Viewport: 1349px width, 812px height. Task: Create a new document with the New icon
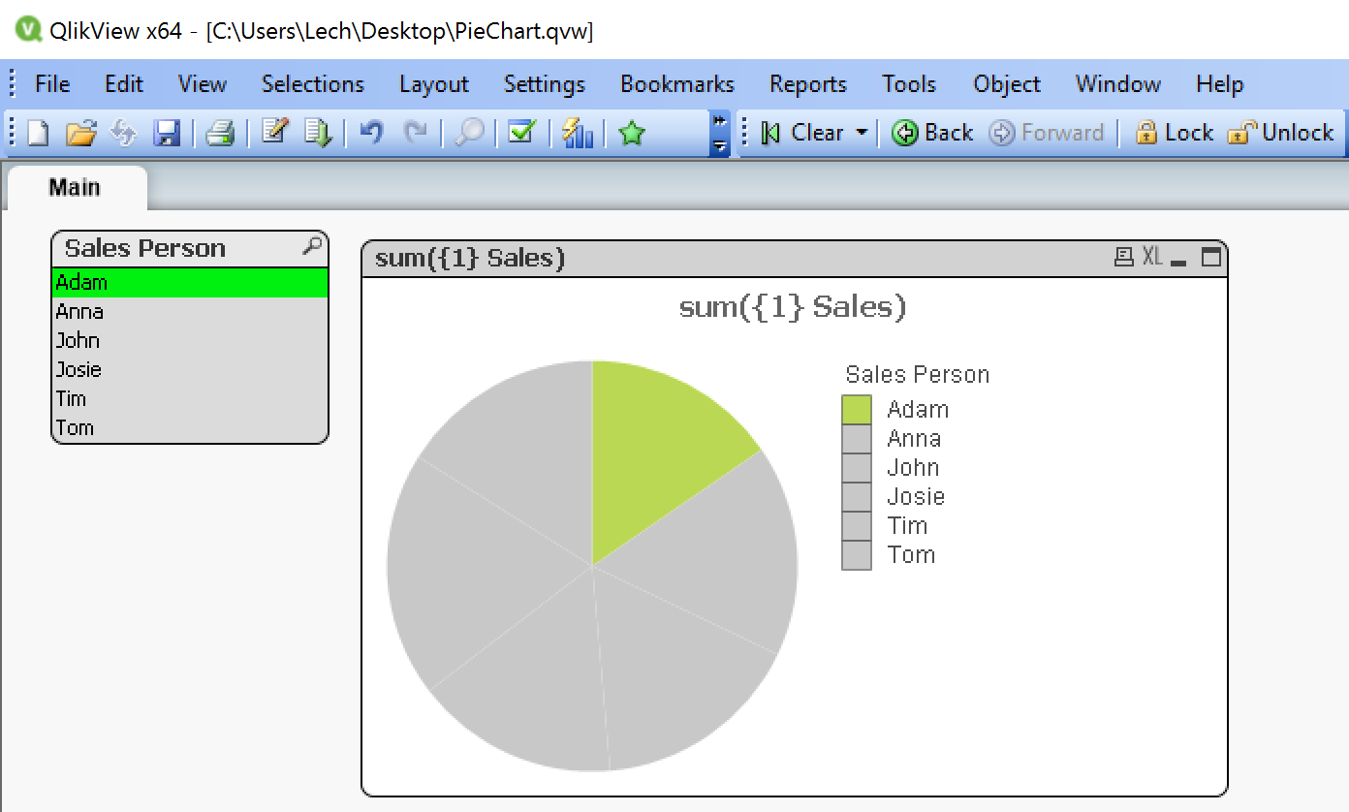(38, 133)
